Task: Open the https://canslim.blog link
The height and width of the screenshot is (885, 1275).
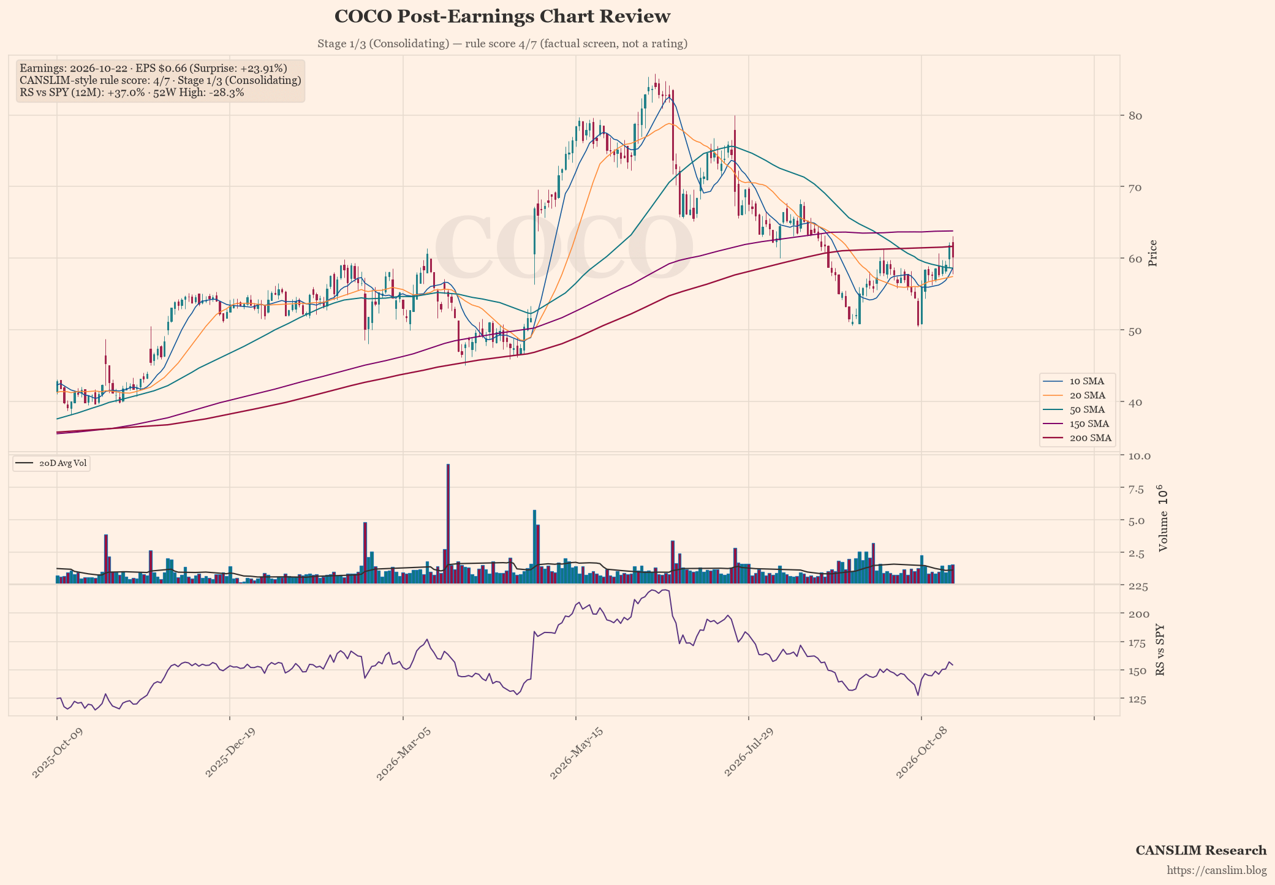Action: coord(1216,870)
